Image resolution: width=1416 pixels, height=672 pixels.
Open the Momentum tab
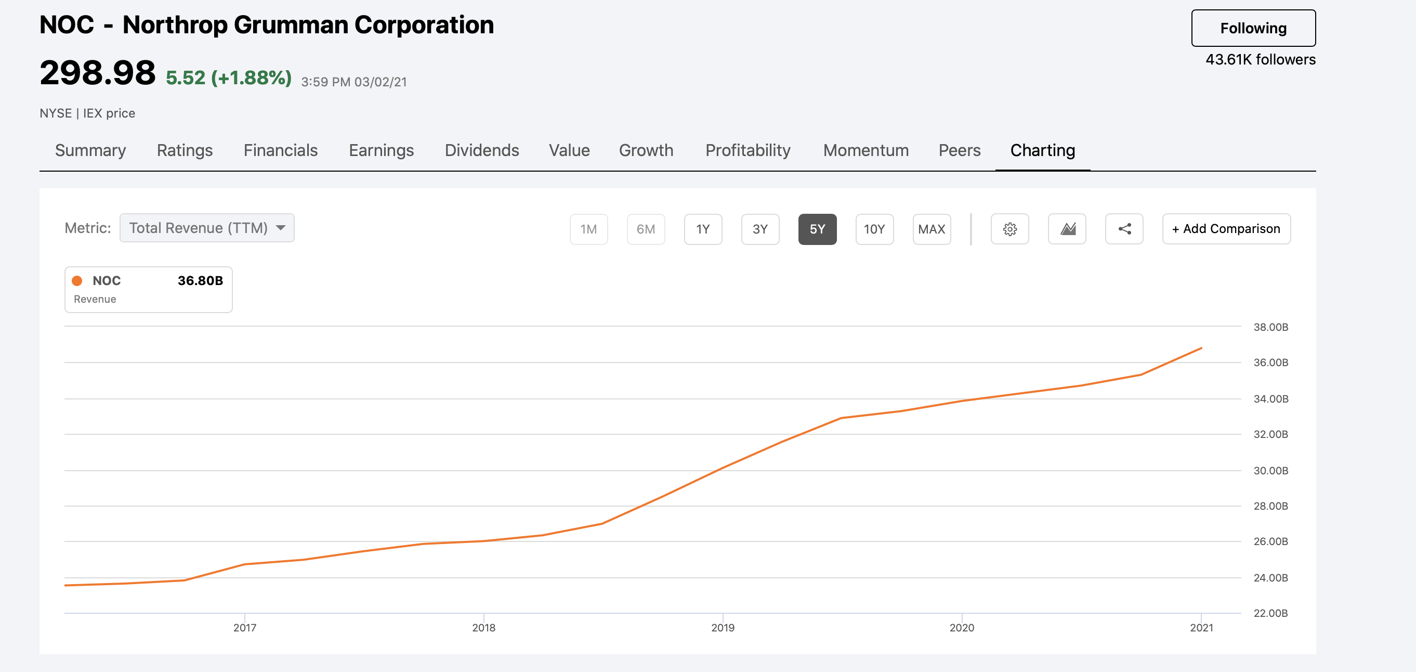(x=866, y=151)
